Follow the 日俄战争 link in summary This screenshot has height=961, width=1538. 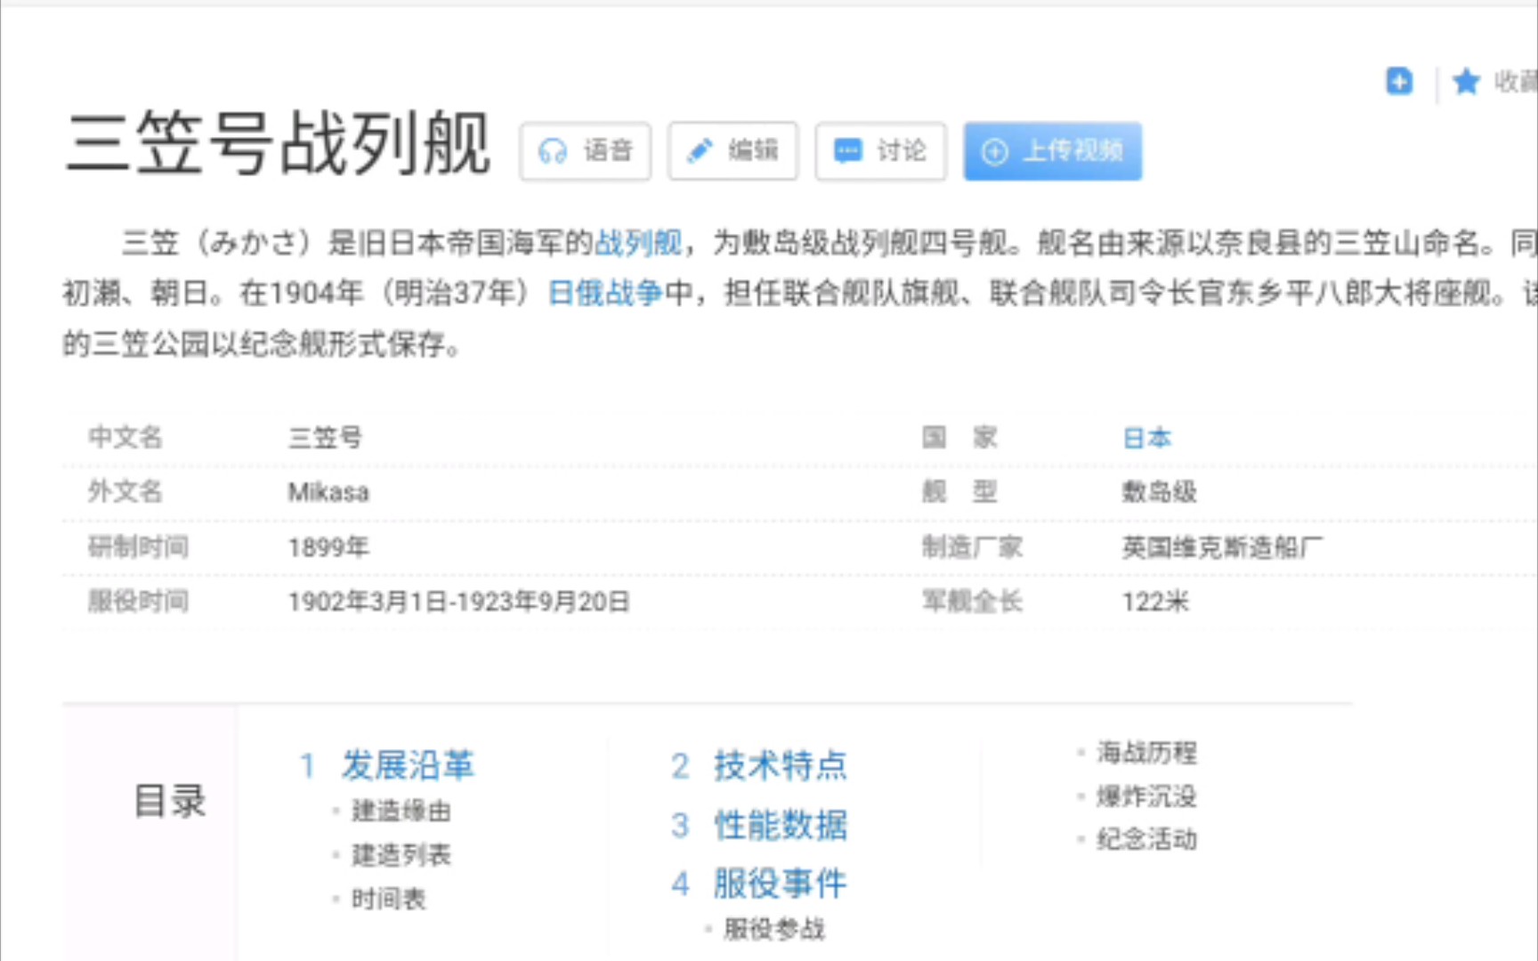tap(605, 293)
